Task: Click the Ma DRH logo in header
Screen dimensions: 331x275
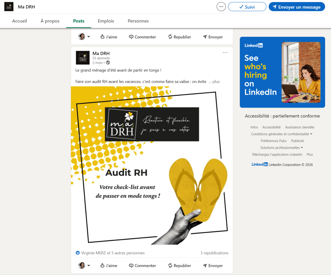Action: pyautogui.click(x=9, y=7)
